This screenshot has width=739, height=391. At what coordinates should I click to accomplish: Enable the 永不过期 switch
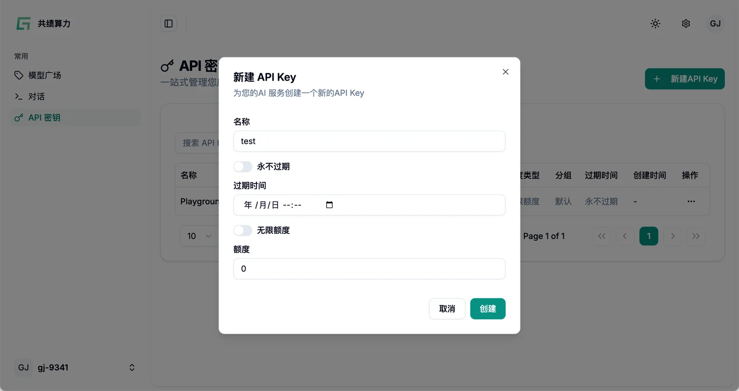coord(243,167)
